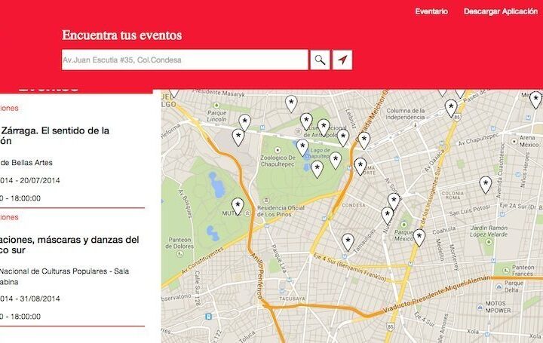This screenshot has width=543, height=343.
Task: Click the Parque Delta map label
Action: (514, 286)
